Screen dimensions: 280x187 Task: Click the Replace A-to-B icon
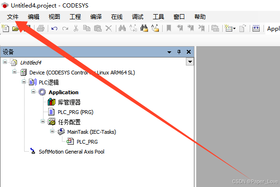[133, 28]
